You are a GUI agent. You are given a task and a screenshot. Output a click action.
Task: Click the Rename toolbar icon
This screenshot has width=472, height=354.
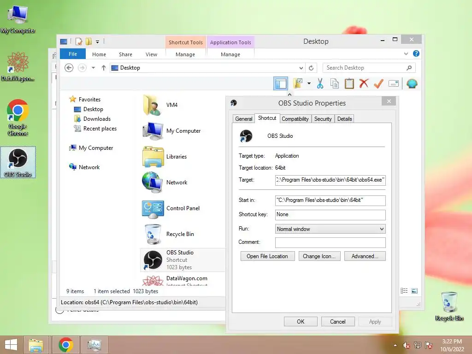[x=394, y=83]
